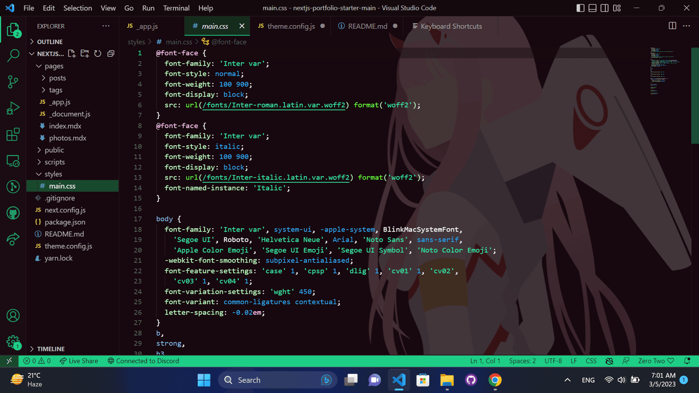Click Connected to Discord status
This screenshot has width=699, height=393.
click(143, 361)
